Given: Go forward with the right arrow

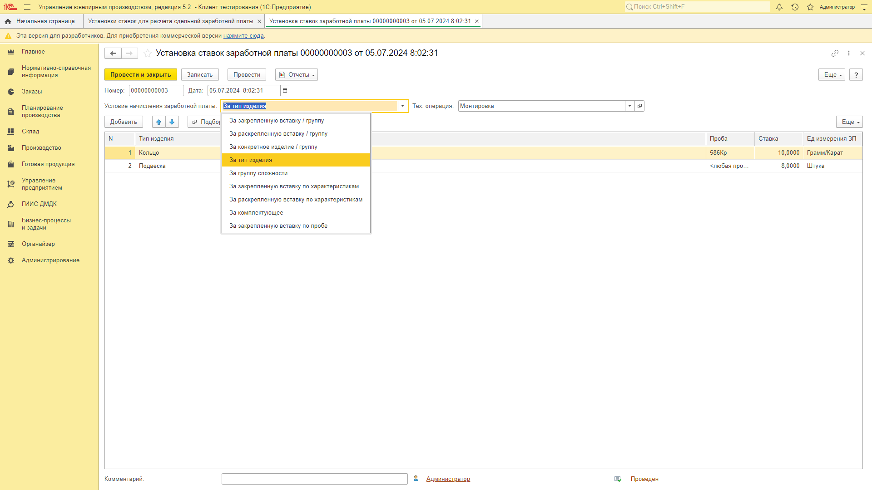Looking at the screenshot, I should pyautogui.click(x=129, y=53).
